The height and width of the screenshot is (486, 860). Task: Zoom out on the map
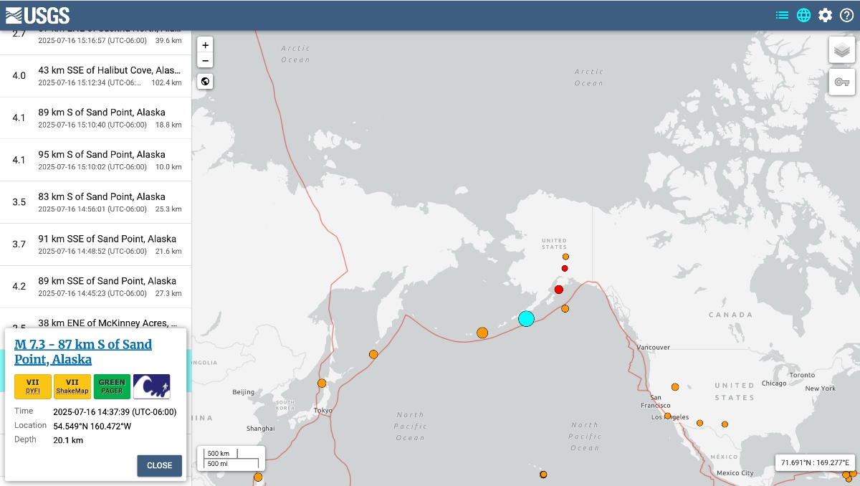pos(206,62)
